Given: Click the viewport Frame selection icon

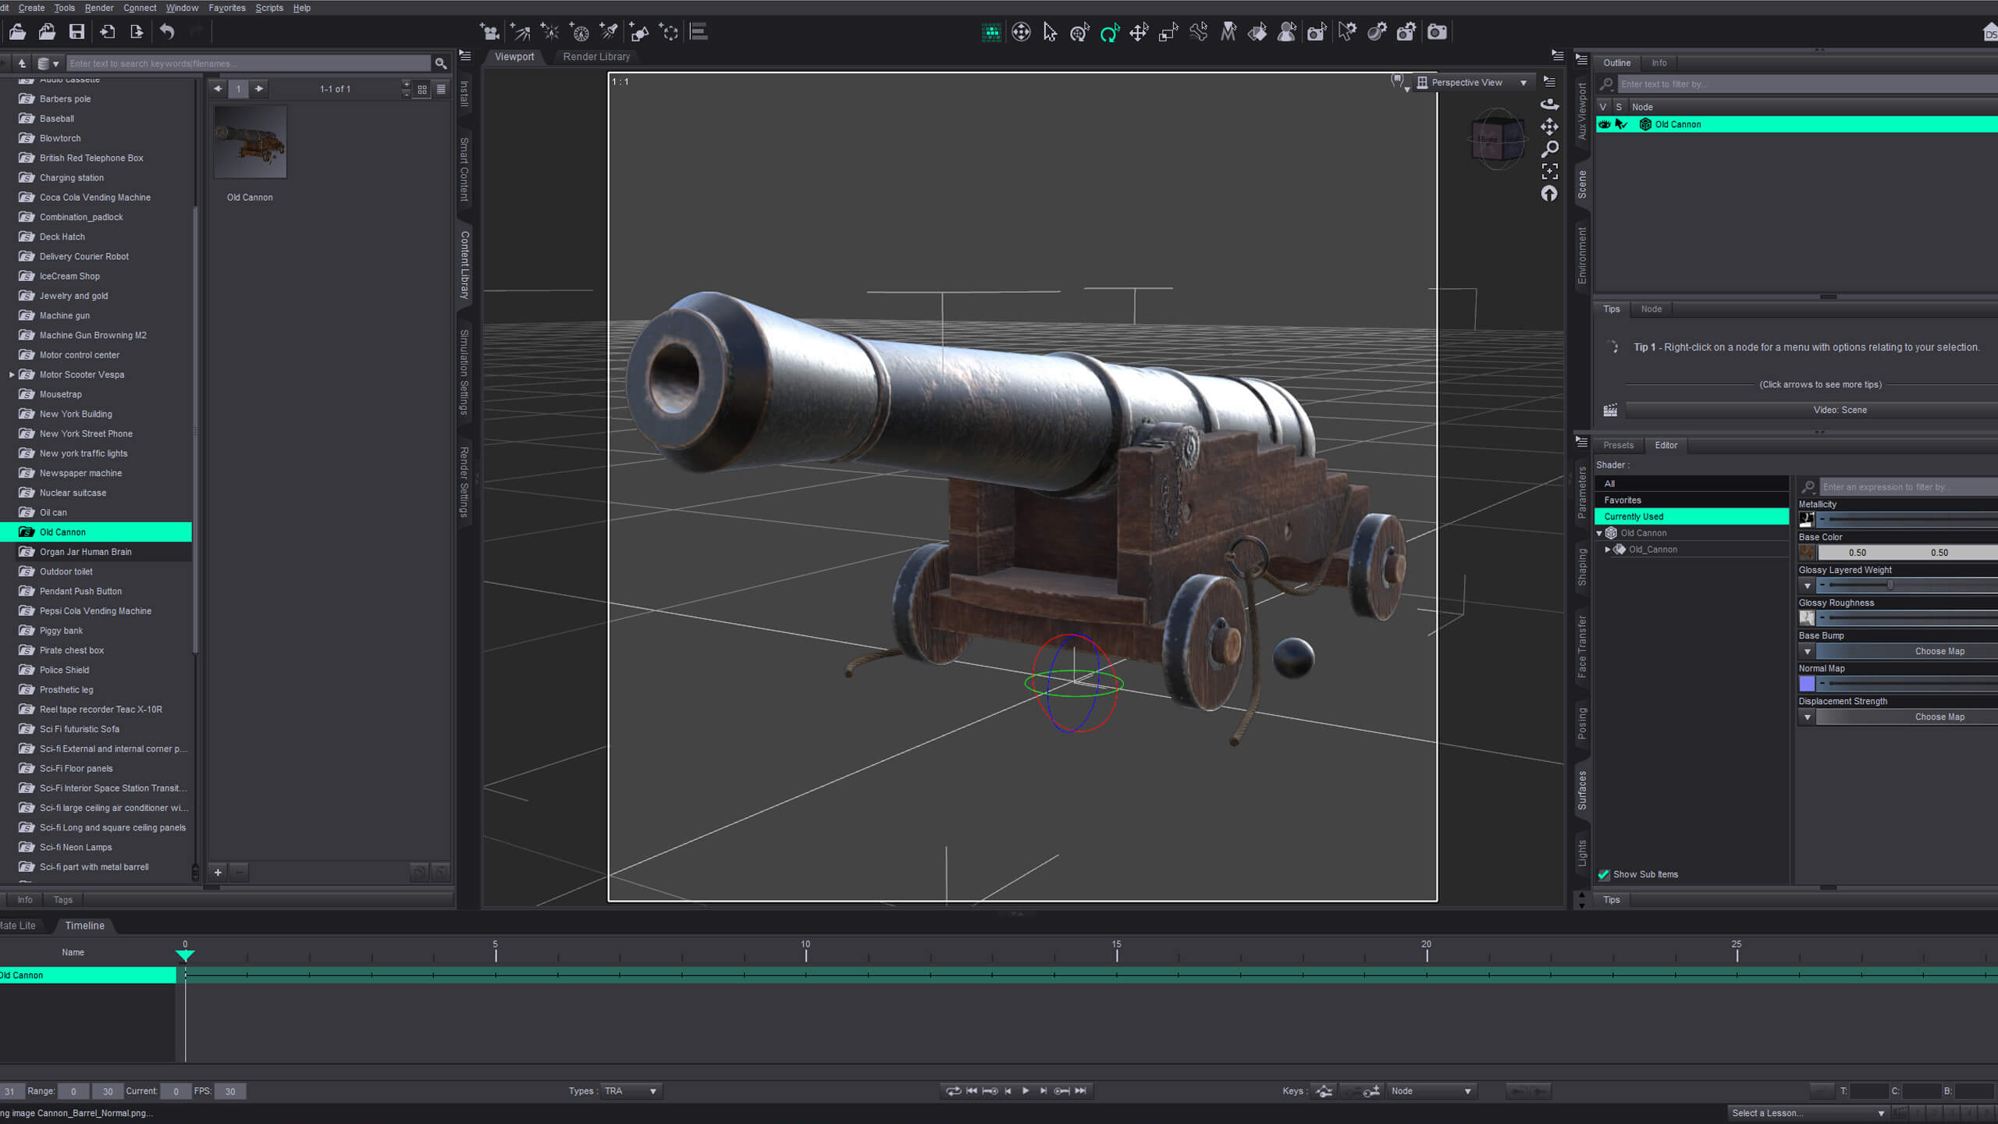Looking at the screenshot, I should tap(1549, 171).
